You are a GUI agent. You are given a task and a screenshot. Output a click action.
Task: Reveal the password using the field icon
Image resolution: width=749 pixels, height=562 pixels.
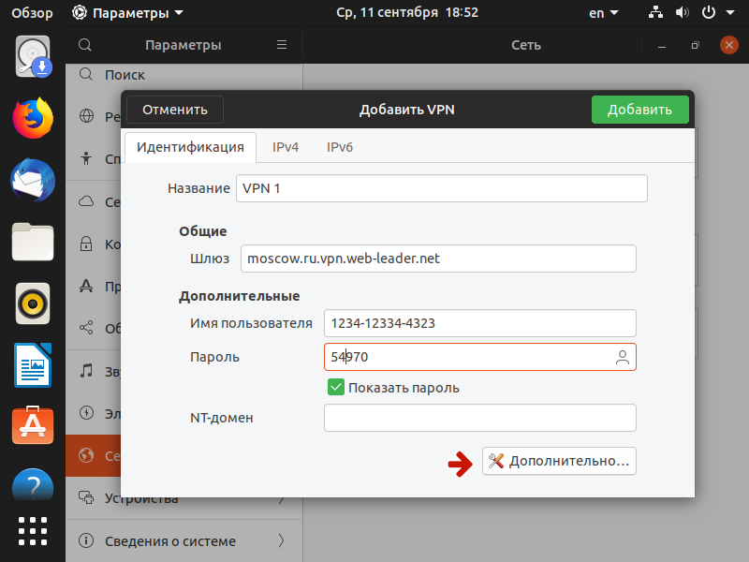623,357
